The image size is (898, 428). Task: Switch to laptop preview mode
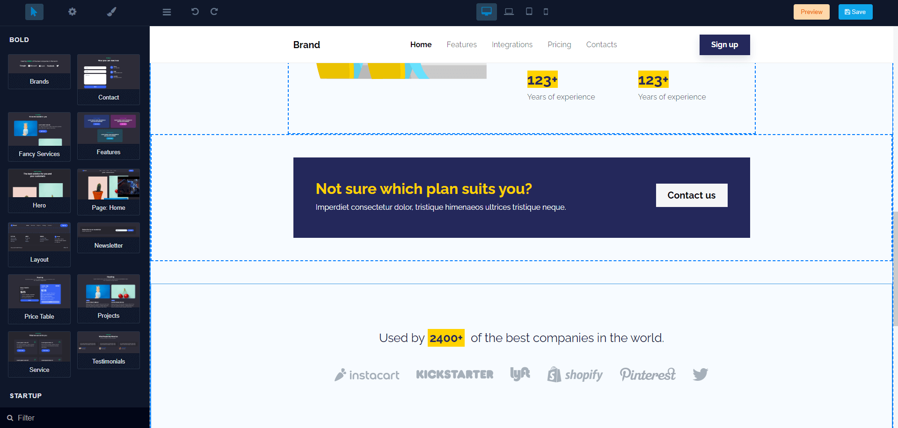coord(509,12)
